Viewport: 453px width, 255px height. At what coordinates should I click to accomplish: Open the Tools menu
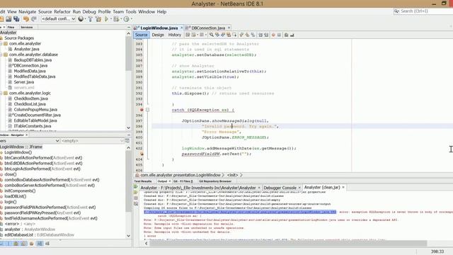130,11
